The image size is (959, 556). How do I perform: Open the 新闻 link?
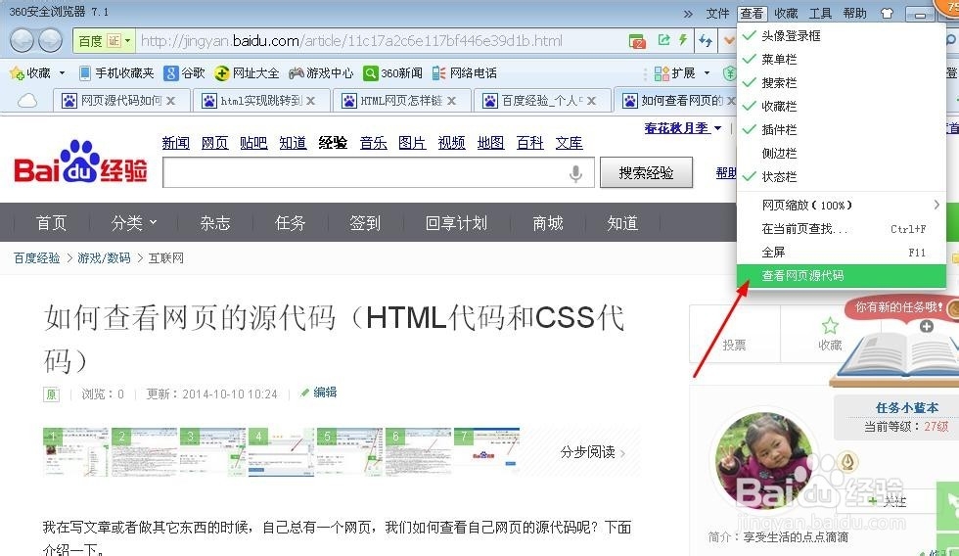point(175,143)
